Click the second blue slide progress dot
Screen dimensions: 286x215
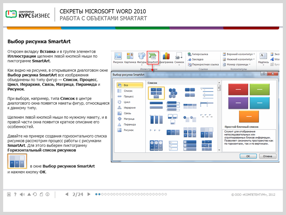tap(99, 194)
